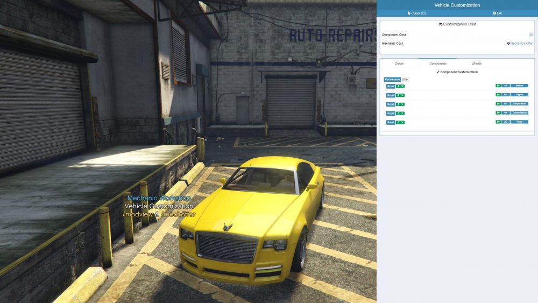Select the Performance category

pos(392,79)
